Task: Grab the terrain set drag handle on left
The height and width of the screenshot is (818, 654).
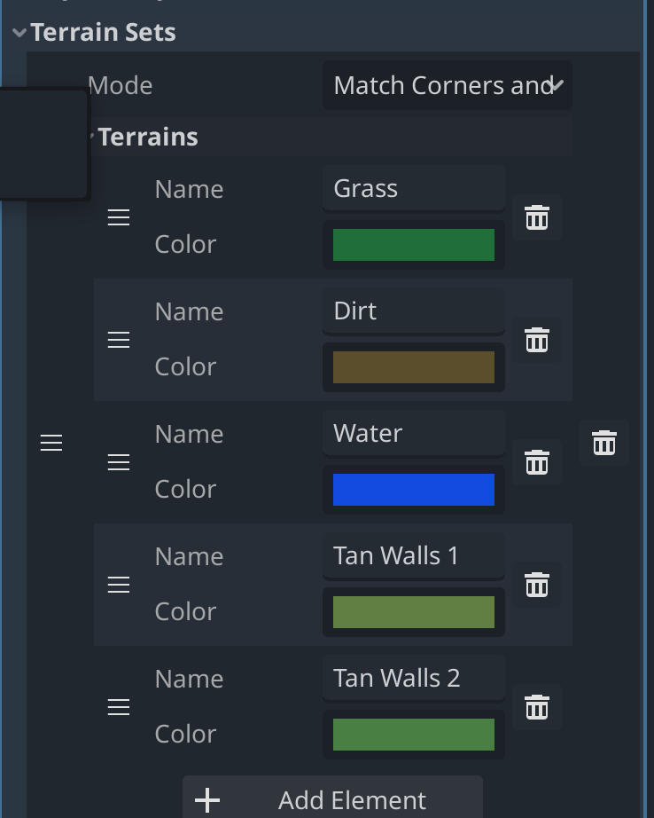Action: point(51,443)
